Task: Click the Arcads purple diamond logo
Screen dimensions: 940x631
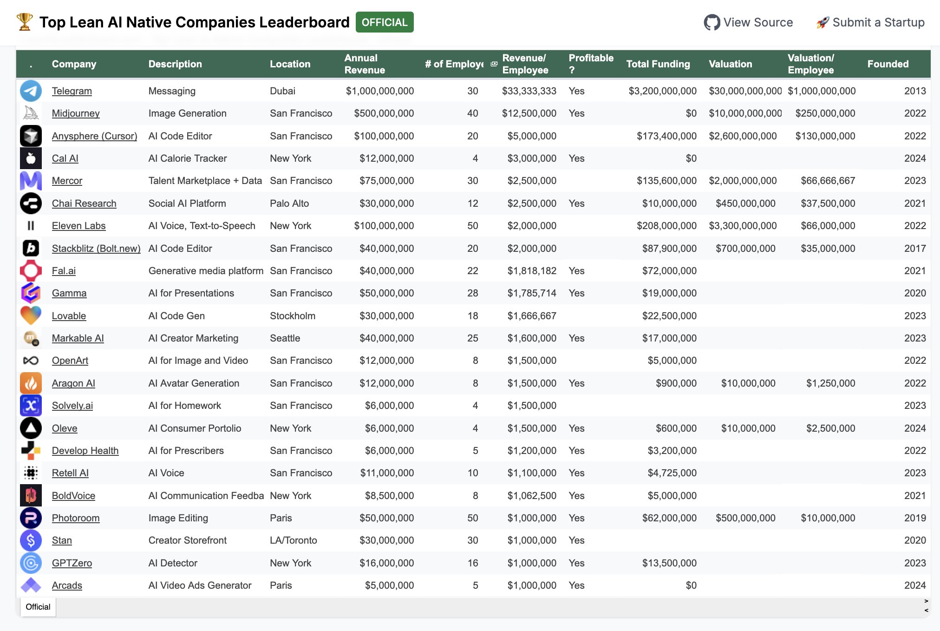Action: pyautogui.click(x=31, y=585)
